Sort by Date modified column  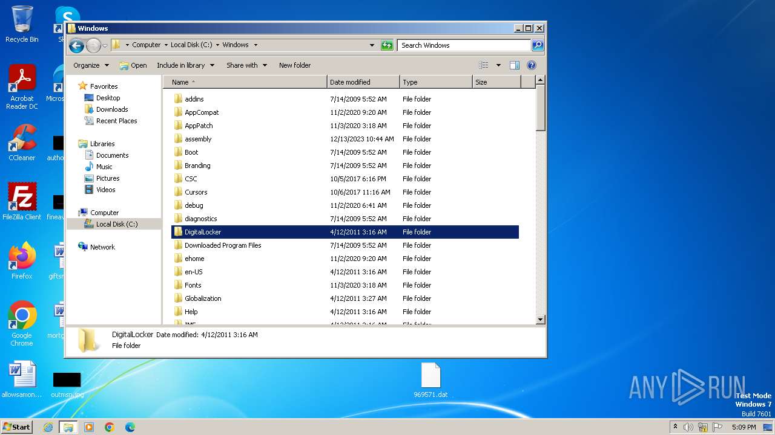pos(363,82)
